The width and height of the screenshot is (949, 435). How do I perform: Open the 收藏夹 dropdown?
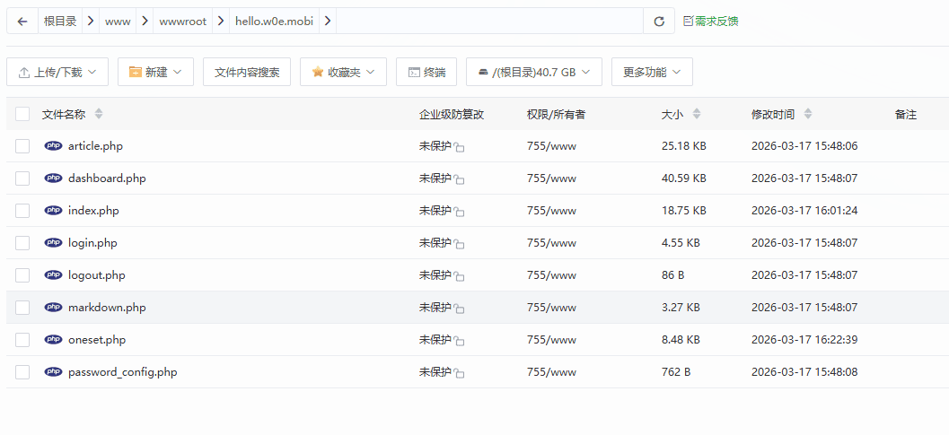[x=343, y=72]
